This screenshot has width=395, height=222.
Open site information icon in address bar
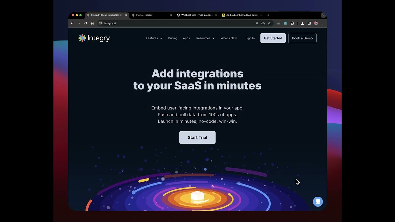coord(100,23)
